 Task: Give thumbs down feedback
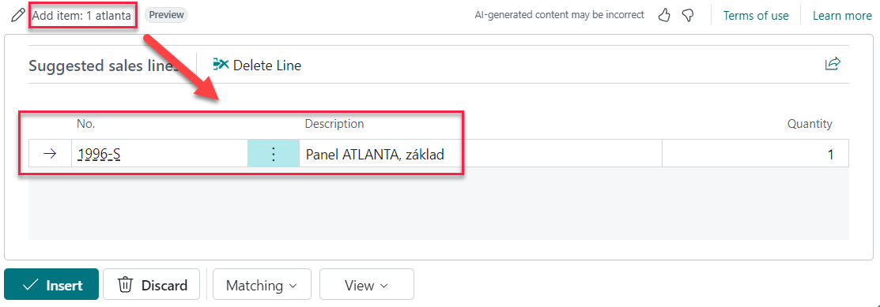click(688, 16)
